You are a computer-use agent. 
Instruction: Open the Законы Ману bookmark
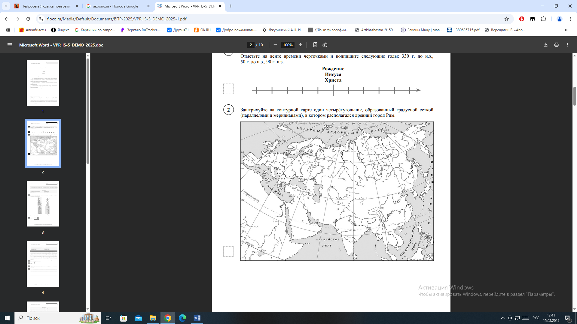click(422, 30)
